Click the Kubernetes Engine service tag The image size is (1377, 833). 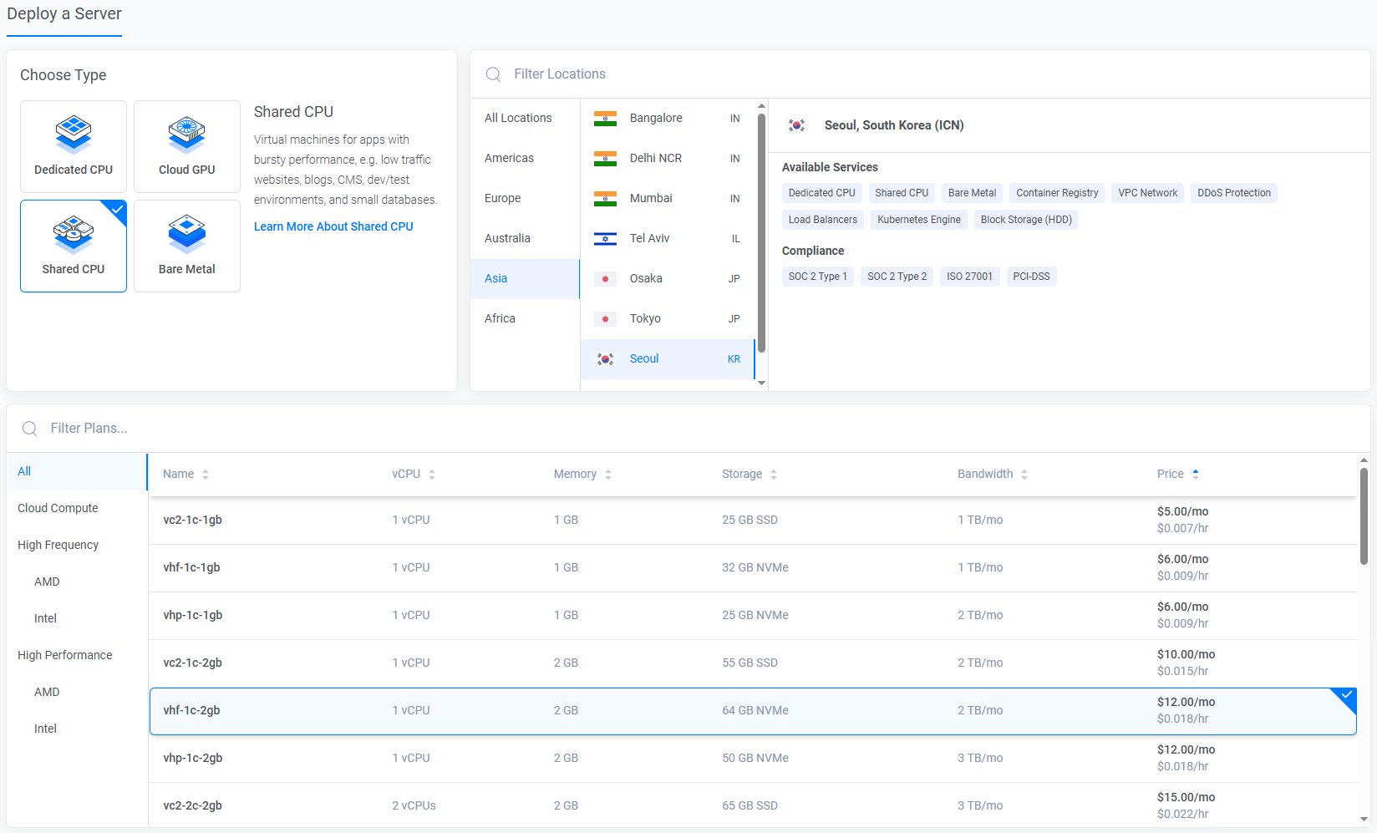click(919, 220)
